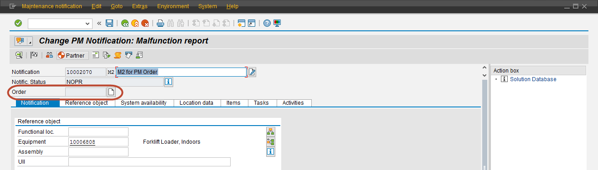598x170 pixels.
Task: Click into the Functional loc. input field
Action: pos(98,132)
